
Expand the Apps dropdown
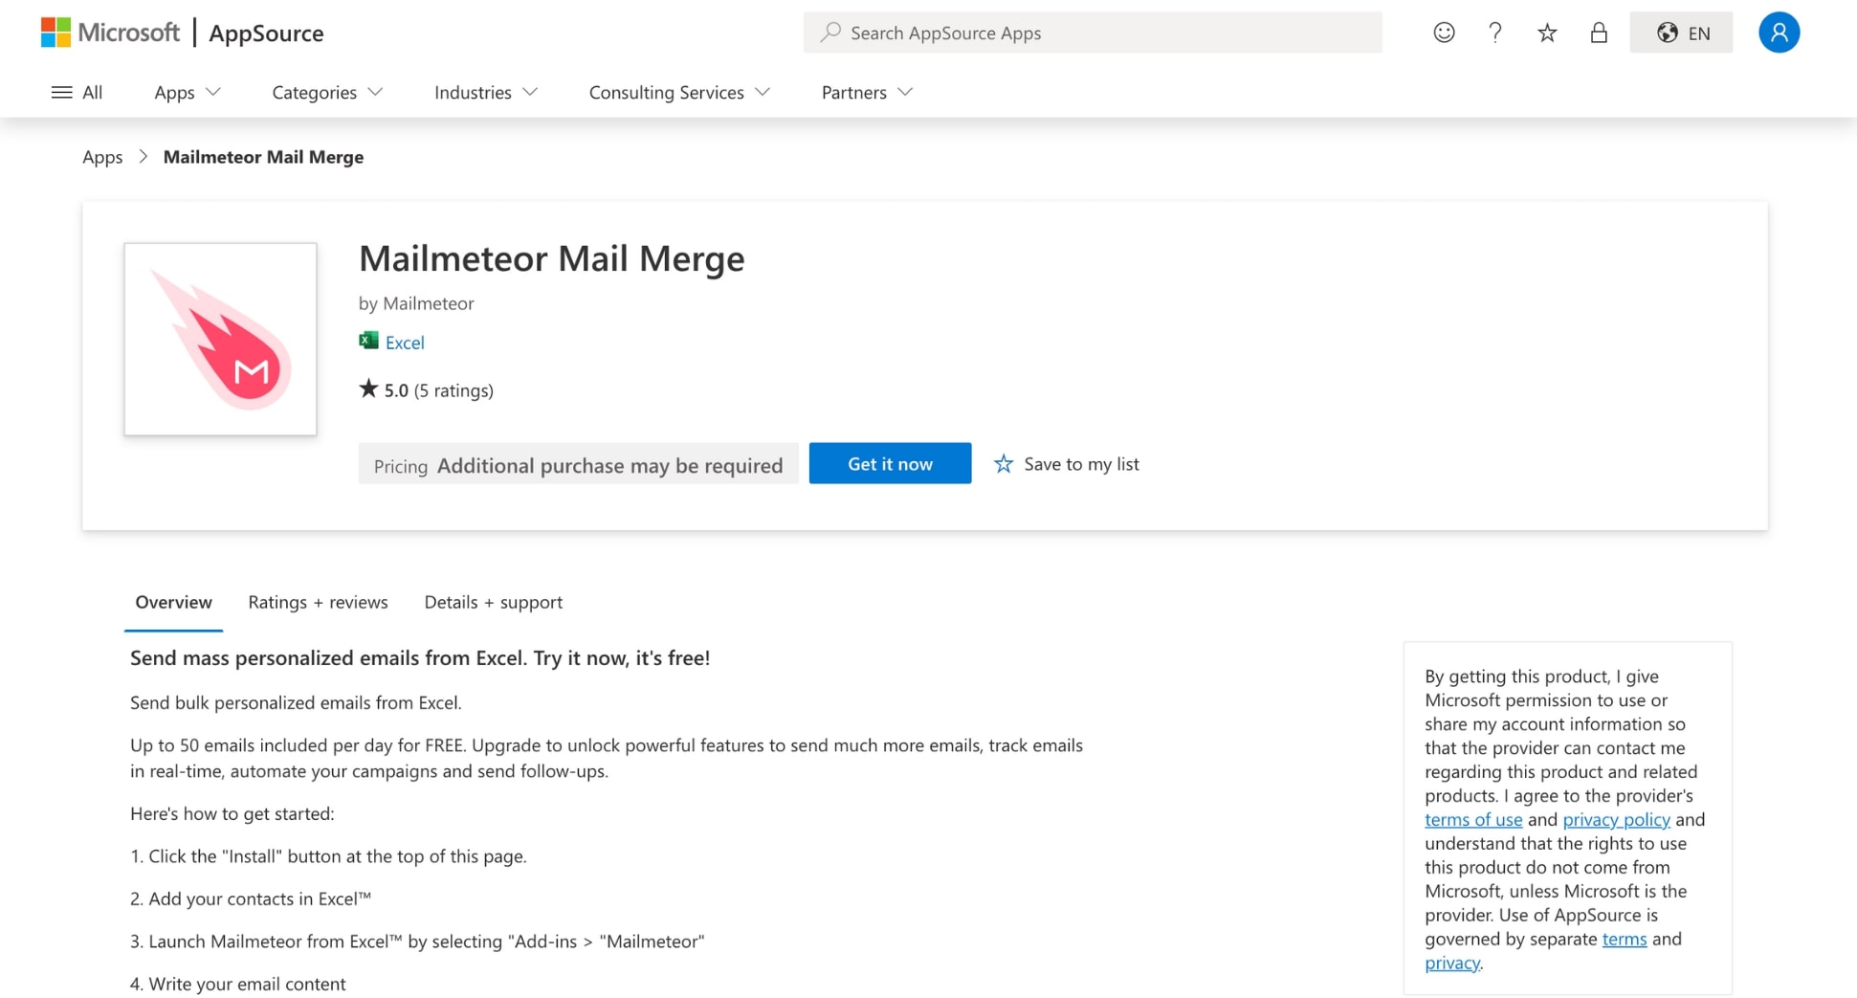(188, 92)
